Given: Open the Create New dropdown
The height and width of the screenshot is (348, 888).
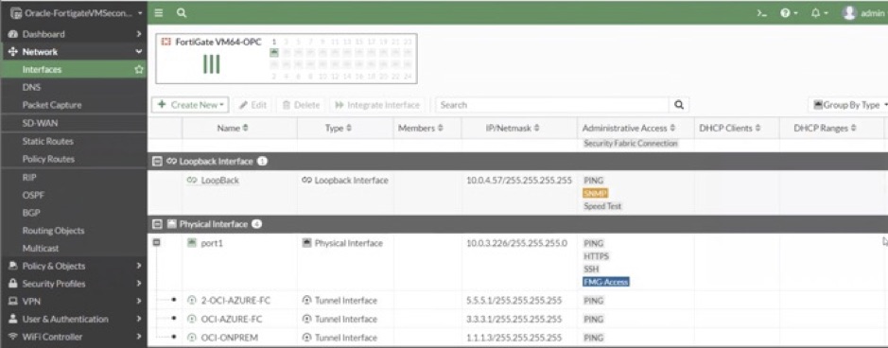Looking at the screenshot, I should coord(190,105).
